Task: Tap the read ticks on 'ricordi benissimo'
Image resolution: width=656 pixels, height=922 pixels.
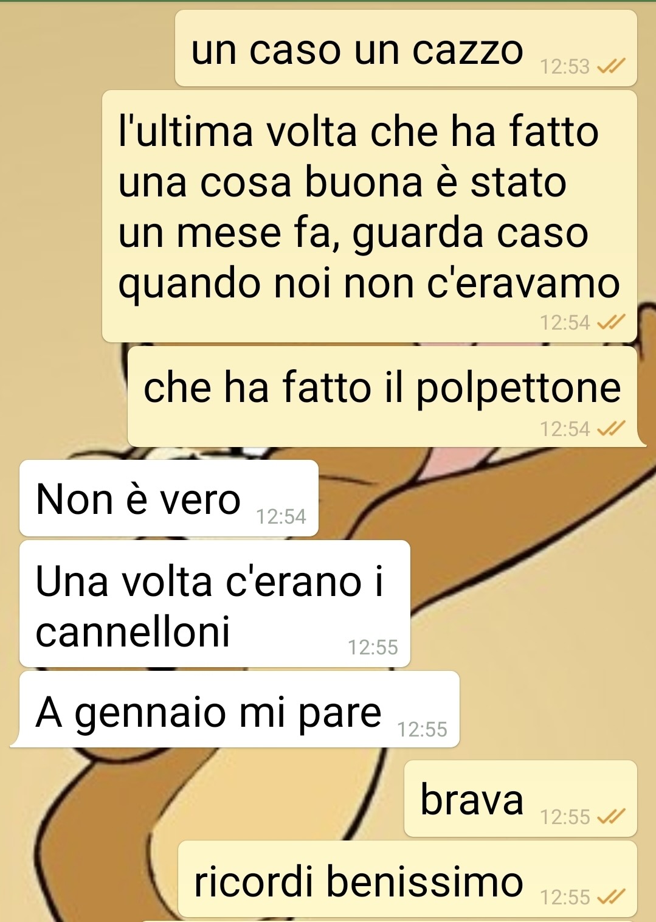Action: (x=612, y=897)
